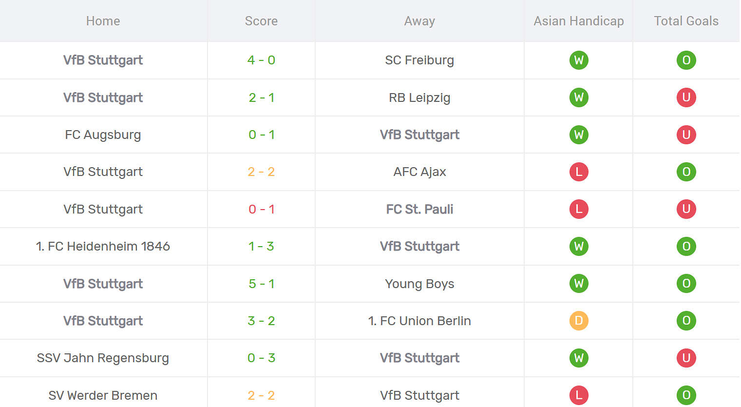The height and width of the screenshot is (407, 741).
Task: Click the W handicap badge for SC Freiburg match
Action: (579, 60)
